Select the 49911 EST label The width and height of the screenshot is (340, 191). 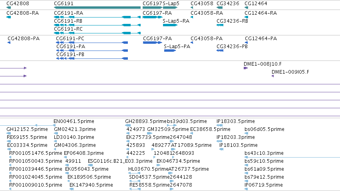(73, 161)
